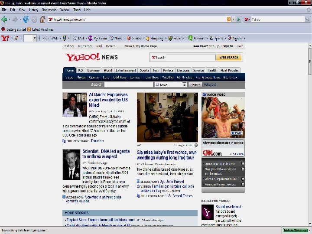The width and height of the screenshot is (312, 234).
Task: Open News from the Yahoo toolbar
Action: click(x=116, y=38)
